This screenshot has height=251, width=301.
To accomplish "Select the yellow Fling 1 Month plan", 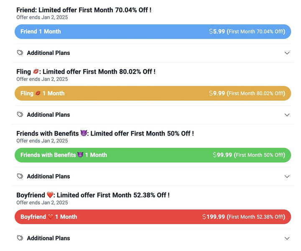I will click(x=153, y=93).
